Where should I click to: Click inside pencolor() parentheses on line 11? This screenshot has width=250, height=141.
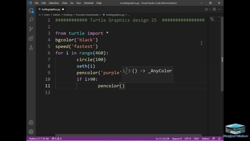coord(122,86)
